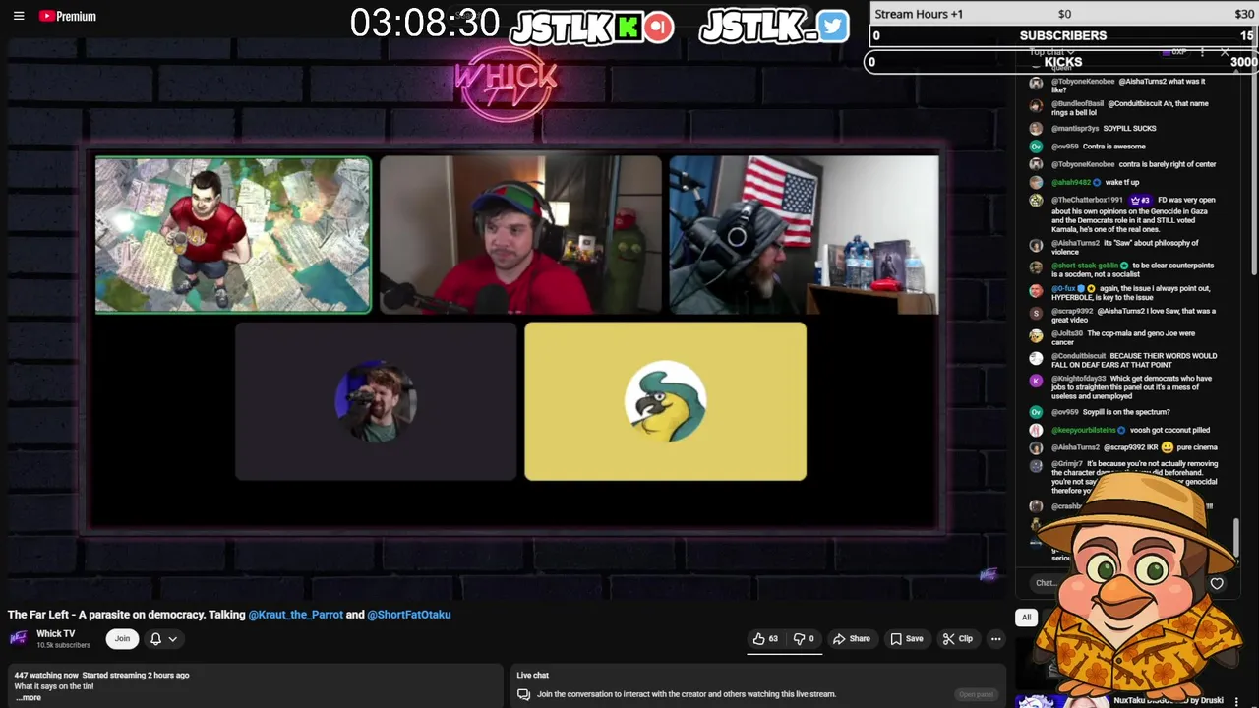Click @ahah9482 avatar by wake tf up

(x=1036, y=182)
